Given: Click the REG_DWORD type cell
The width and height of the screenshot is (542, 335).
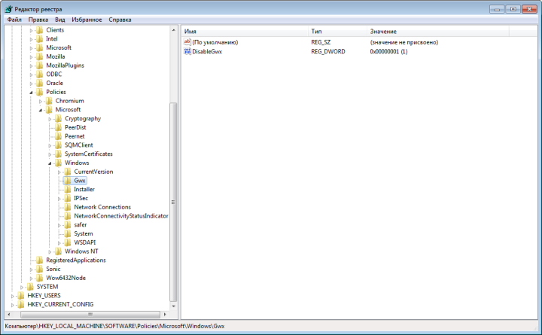Looking at the screenshot, I should 328,51.
